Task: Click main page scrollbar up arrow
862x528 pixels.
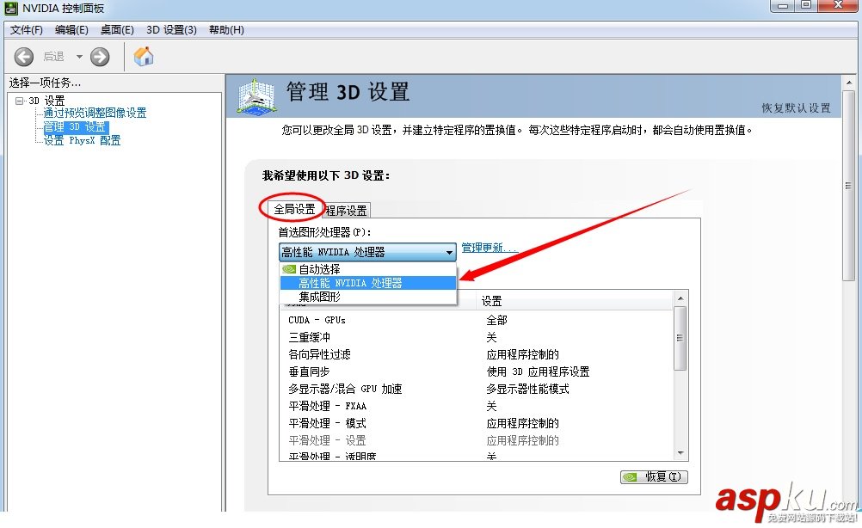Action: pyautogui.click(x=849, y=83)
